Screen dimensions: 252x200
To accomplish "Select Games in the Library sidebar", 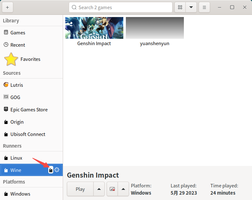I will [31, 32].
